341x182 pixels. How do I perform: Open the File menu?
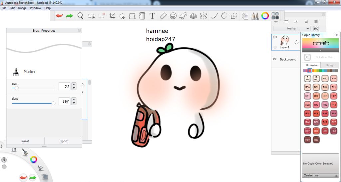pyautogui.click(x=4, y=8)
